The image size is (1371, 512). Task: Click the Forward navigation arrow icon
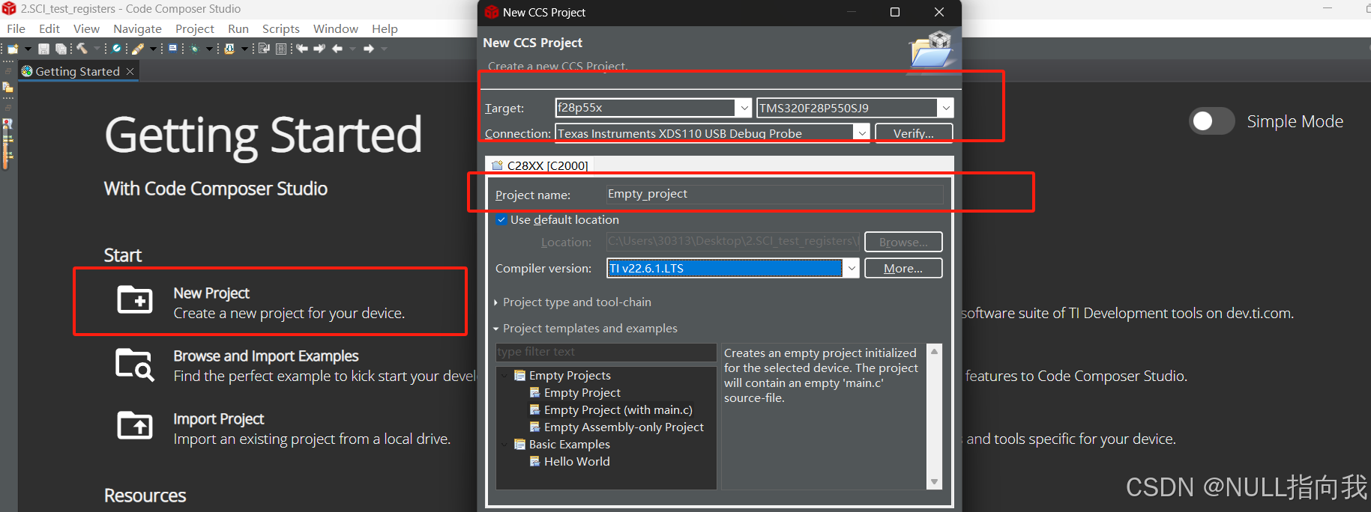pyautogui.click(x=369, y=49)
